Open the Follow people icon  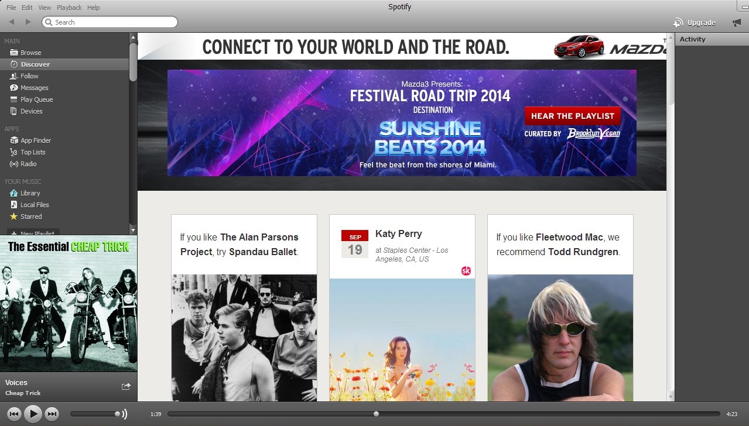[14, 76]
